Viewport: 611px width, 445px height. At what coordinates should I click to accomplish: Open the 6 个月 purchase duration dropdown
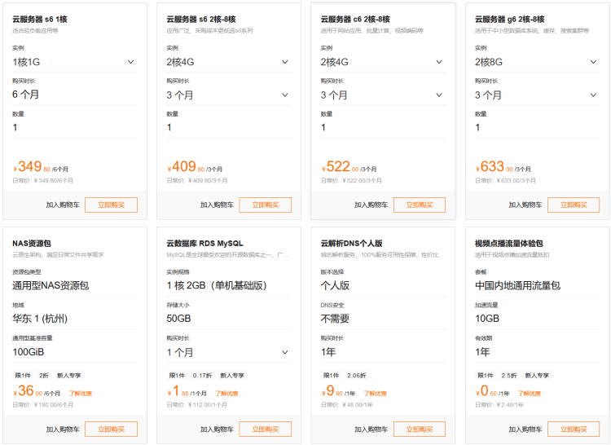tap(73, 95)
